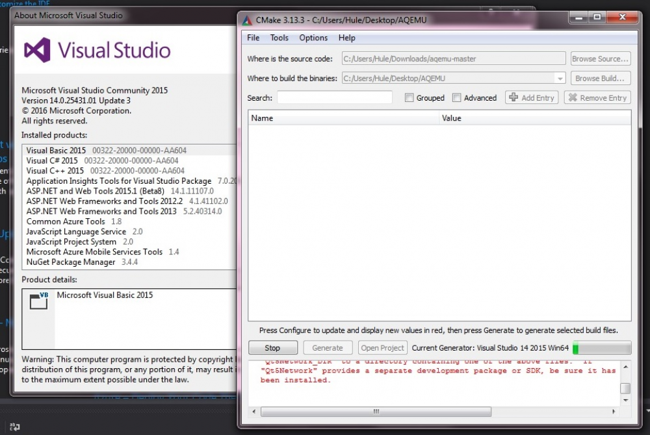Image resolution: width=650 pixels, height=435 pixels.
Task: Click Microsoft Visual Basic 2015 product details text
Action: click(105, 295)
